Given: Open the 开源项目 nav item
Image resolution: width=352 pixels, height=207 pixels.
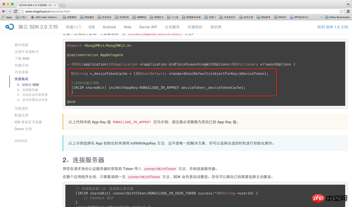Looking at the screenshot, I should tap(195, 27).
